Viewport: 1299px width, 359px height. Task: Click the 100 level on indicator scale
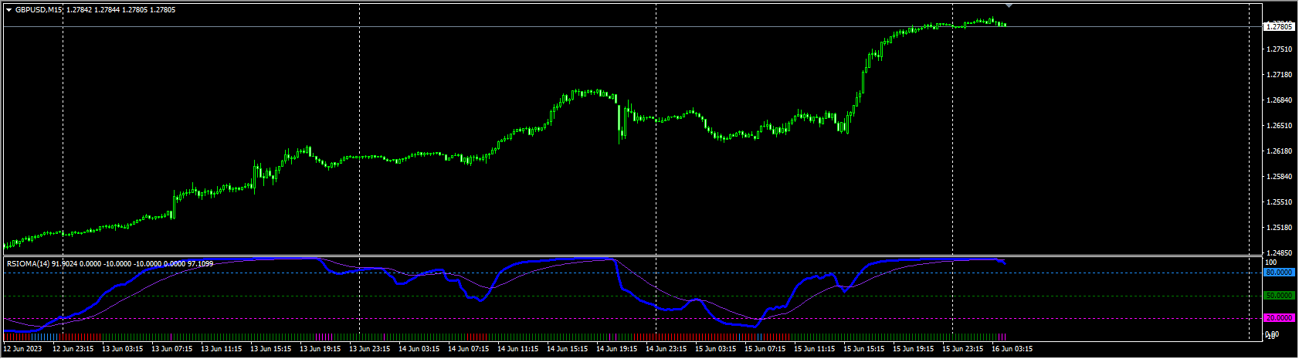pyautogui.click(x=1270, y=262)
